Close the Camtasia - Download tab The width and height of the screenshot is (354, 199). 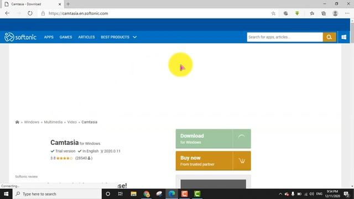point(60,4)
